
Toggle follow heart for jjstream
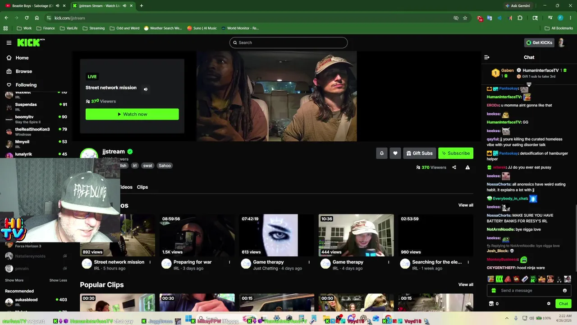click(x=395, y=153)
